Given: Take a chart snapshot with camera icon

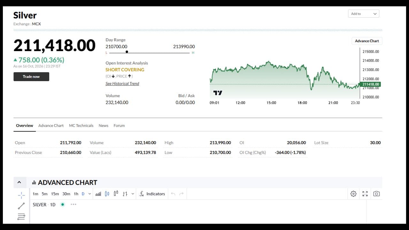Looking at the screenshot, I should click(x=376, y=194).
